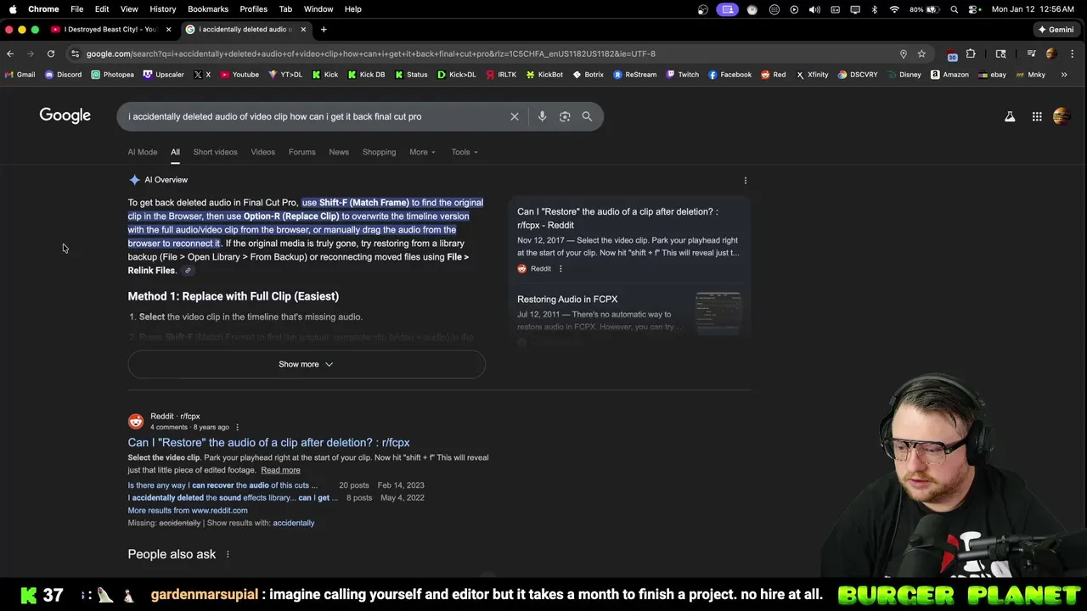Open the Gmail bookmark
Image resolution: width=1087 pixels, height=611 pixels.
click(20, 75)
